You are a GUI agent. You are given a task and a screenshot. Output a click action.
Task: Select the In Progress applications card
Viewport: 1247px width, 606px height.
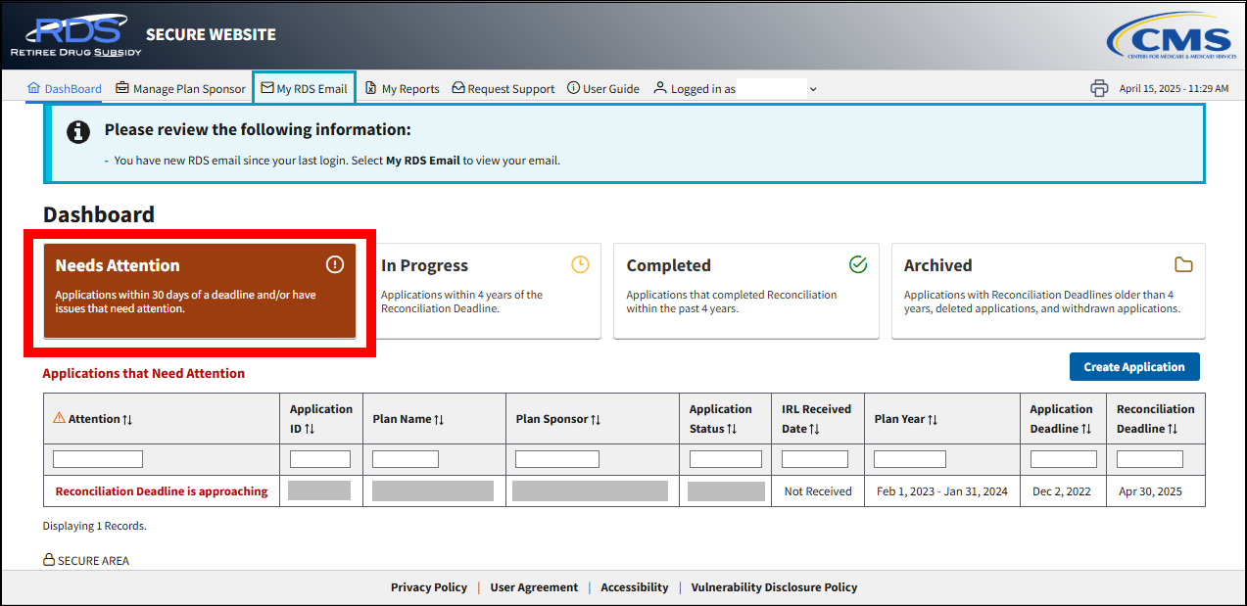(485, 291)
